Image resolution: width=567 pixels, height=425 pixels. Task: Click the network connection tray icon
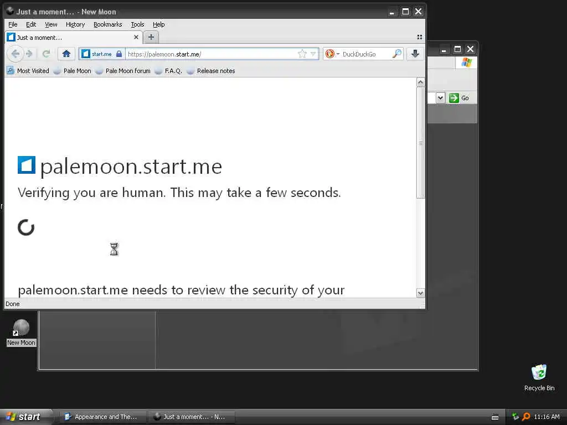(x=516, y=417)
